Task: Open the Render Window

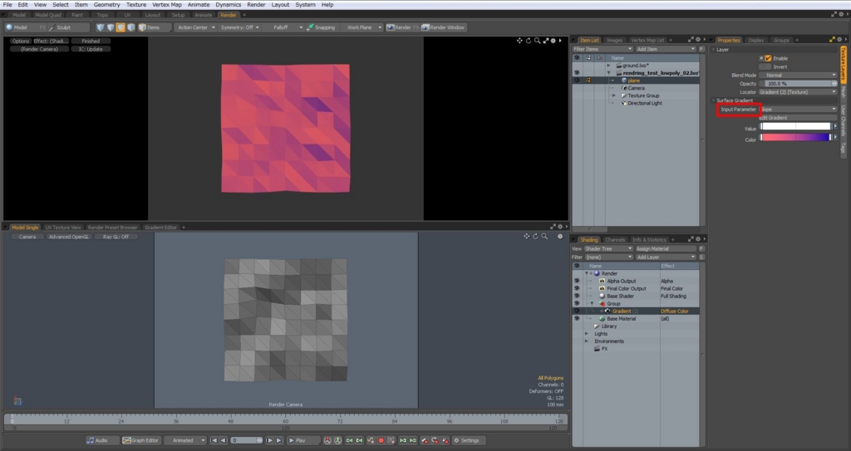Action: point(444,27)
